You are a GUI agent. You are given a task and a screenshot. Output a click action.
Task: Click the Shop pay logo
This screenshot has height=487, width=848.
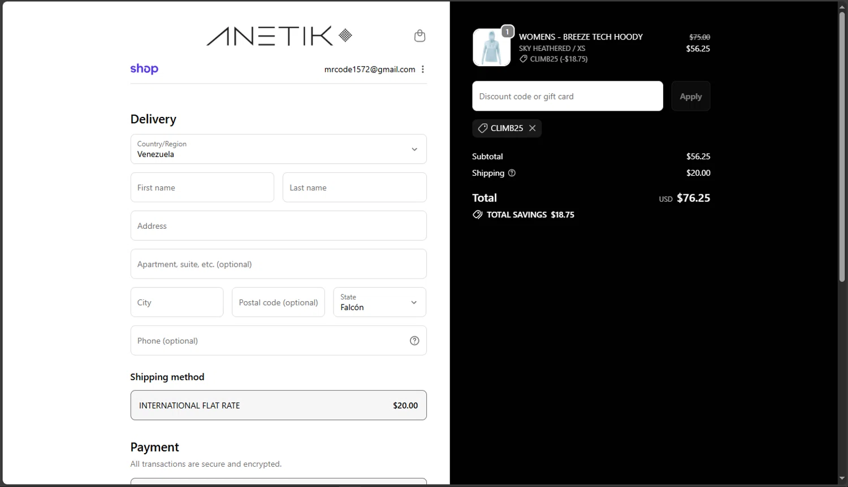[x=144, y=69]
